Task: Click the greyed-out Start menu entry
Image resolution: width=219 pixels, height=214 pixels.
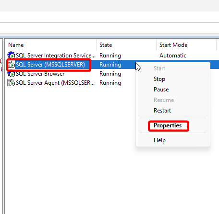Action: coord(159,68)
